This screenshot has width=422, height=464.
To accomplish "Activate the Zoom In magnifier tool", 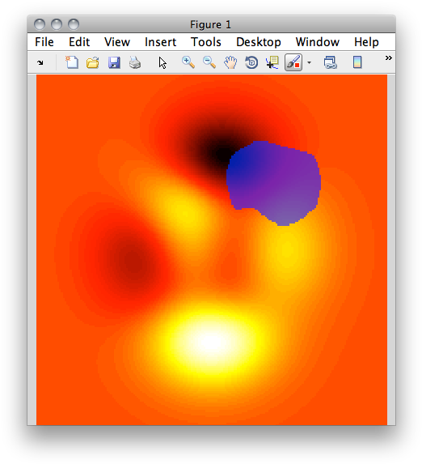I will (x=188, y=62).
